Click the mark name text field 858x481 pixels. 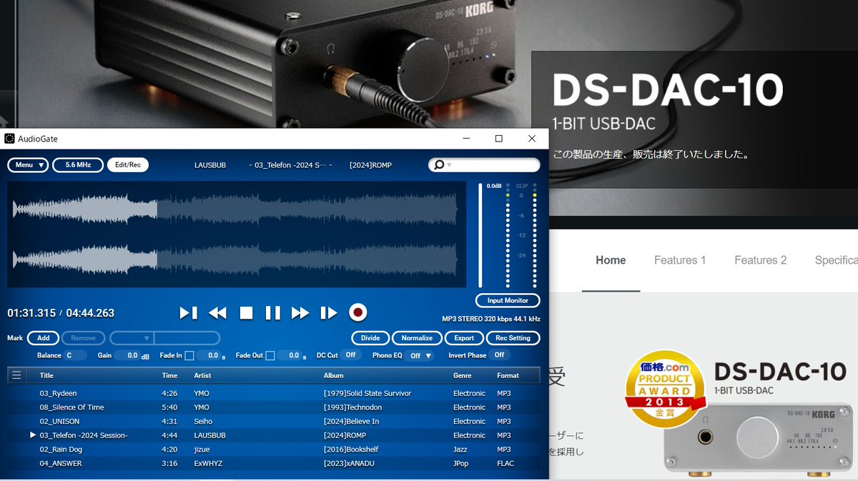point(187,338)
